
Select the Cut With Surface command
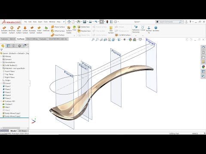123,35
